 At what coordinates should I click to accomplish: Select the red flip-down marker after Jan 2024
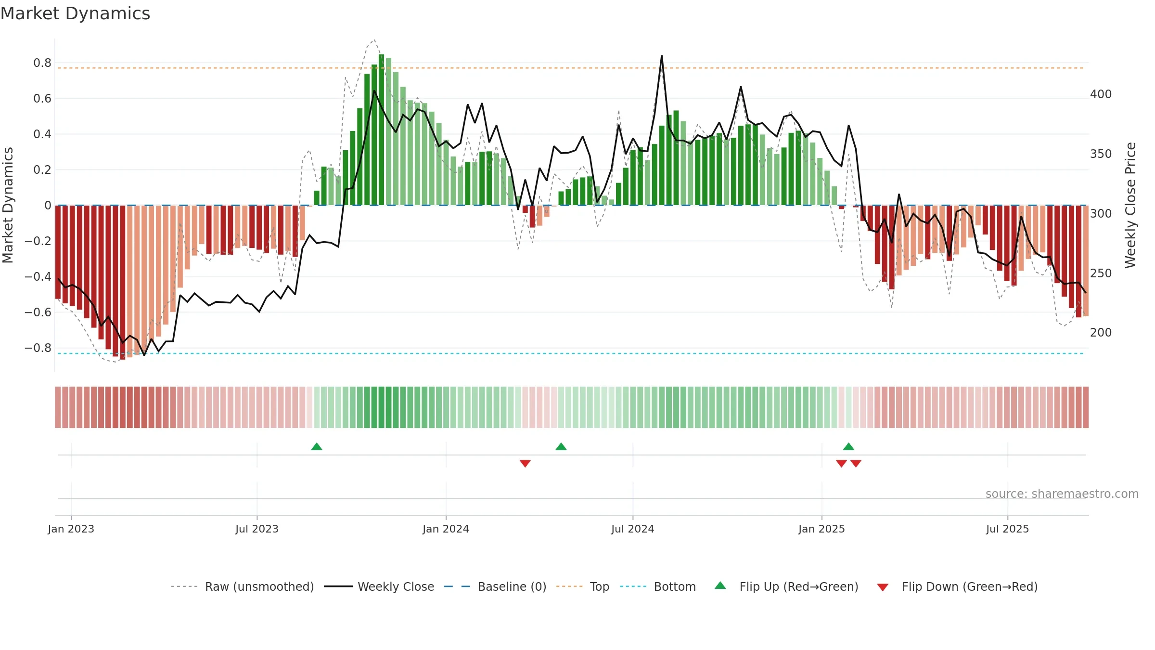pyautogui.click(x=525, y=463)
